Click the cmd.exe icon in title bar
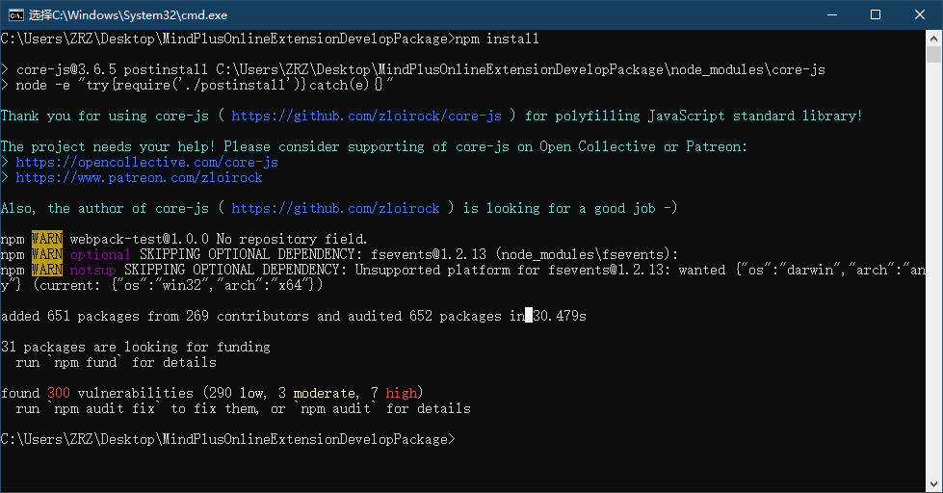 coord(16,15)
